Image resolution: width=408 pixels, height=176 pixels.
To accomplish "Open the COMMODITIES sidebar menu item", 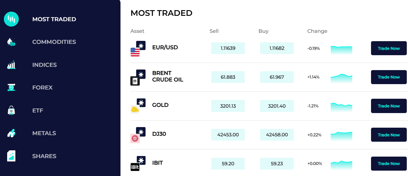I will pyautogui.click(x=54, y=42).
